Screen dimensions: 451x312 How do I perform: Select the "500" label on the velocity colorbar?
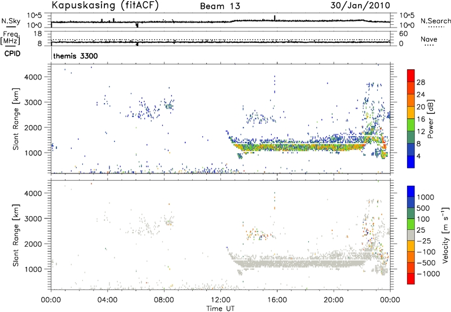[x=423, y=208]
